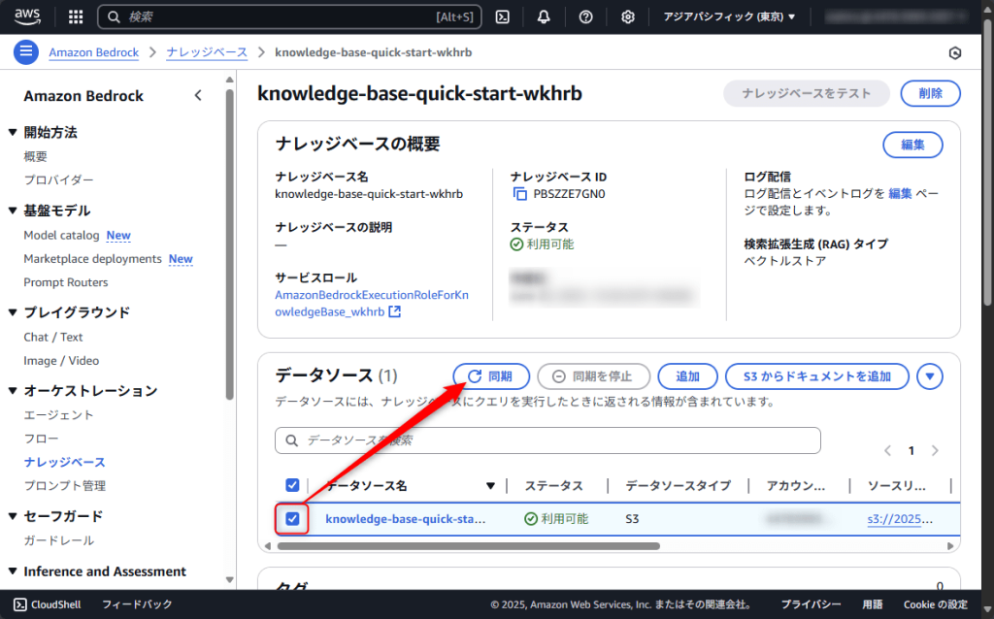Focus the top AWS search box
The image size is (994, 619).
pyautogui.click(x=289, y=16)
